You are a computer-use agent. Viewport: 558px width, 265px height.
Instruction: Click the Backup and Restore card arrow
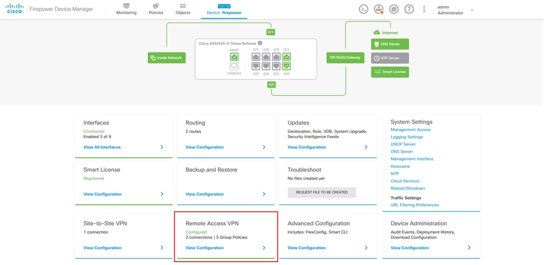pos(264,194)
